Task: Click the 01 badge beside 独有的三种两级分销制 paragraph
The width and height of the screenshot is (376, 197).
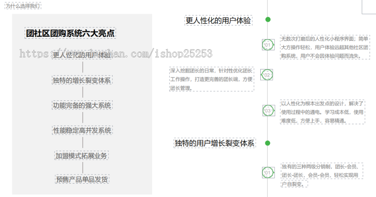Action: tap(268, 172)
